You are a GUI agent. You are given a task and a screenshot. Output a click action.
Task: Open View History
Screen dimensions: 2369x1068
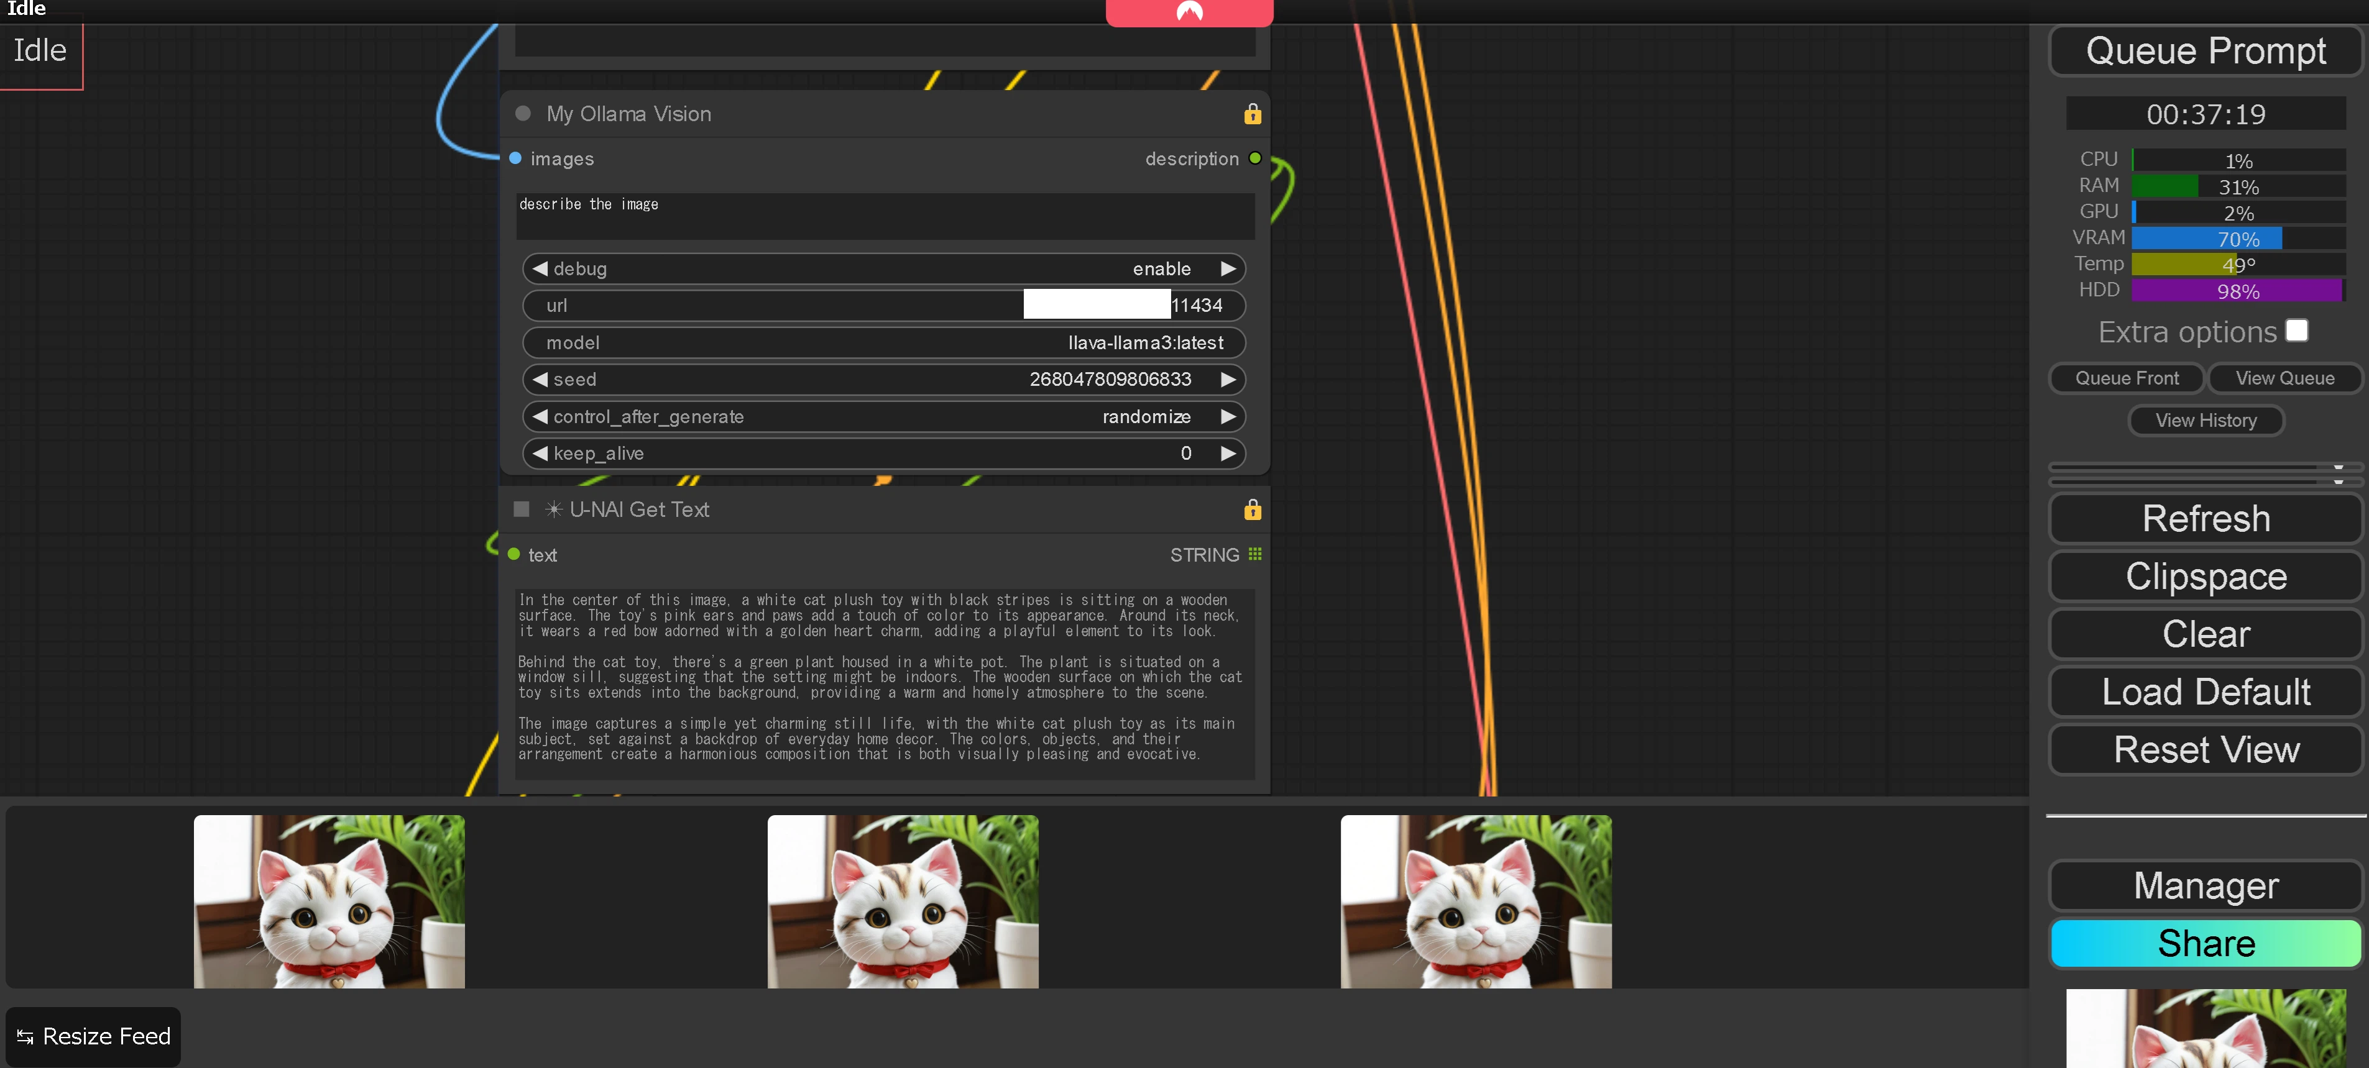(2206, 420)
